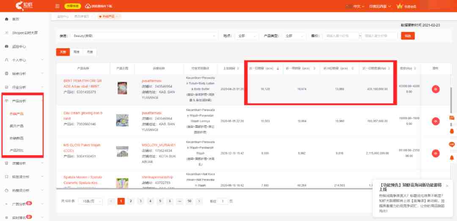This screenshot has height=221, width=457.
Task: Click the round orange support icon on right edge
Action: 452,144
